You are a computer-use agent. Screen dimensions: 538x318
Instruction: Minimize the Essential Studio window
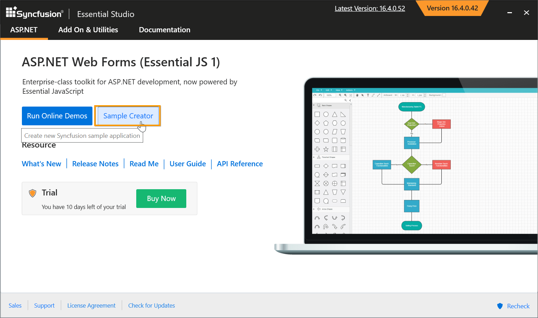click(510, 13)
